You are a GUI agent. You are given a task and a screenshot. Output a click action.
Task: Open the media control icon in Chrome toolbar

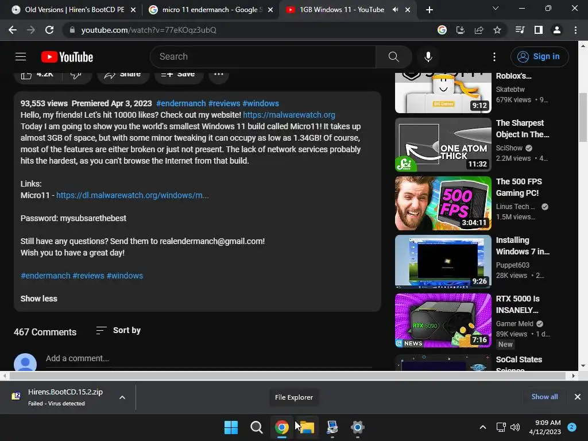520,30
